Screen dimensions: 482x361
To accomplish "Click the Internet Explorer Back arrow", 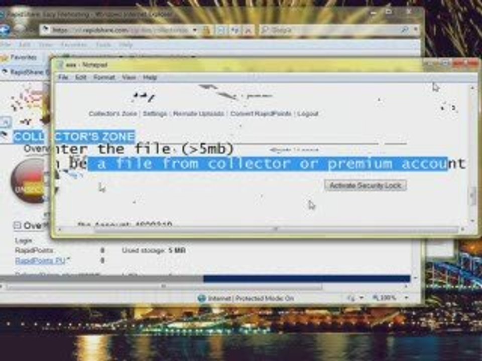I will (x=5, y=31).
